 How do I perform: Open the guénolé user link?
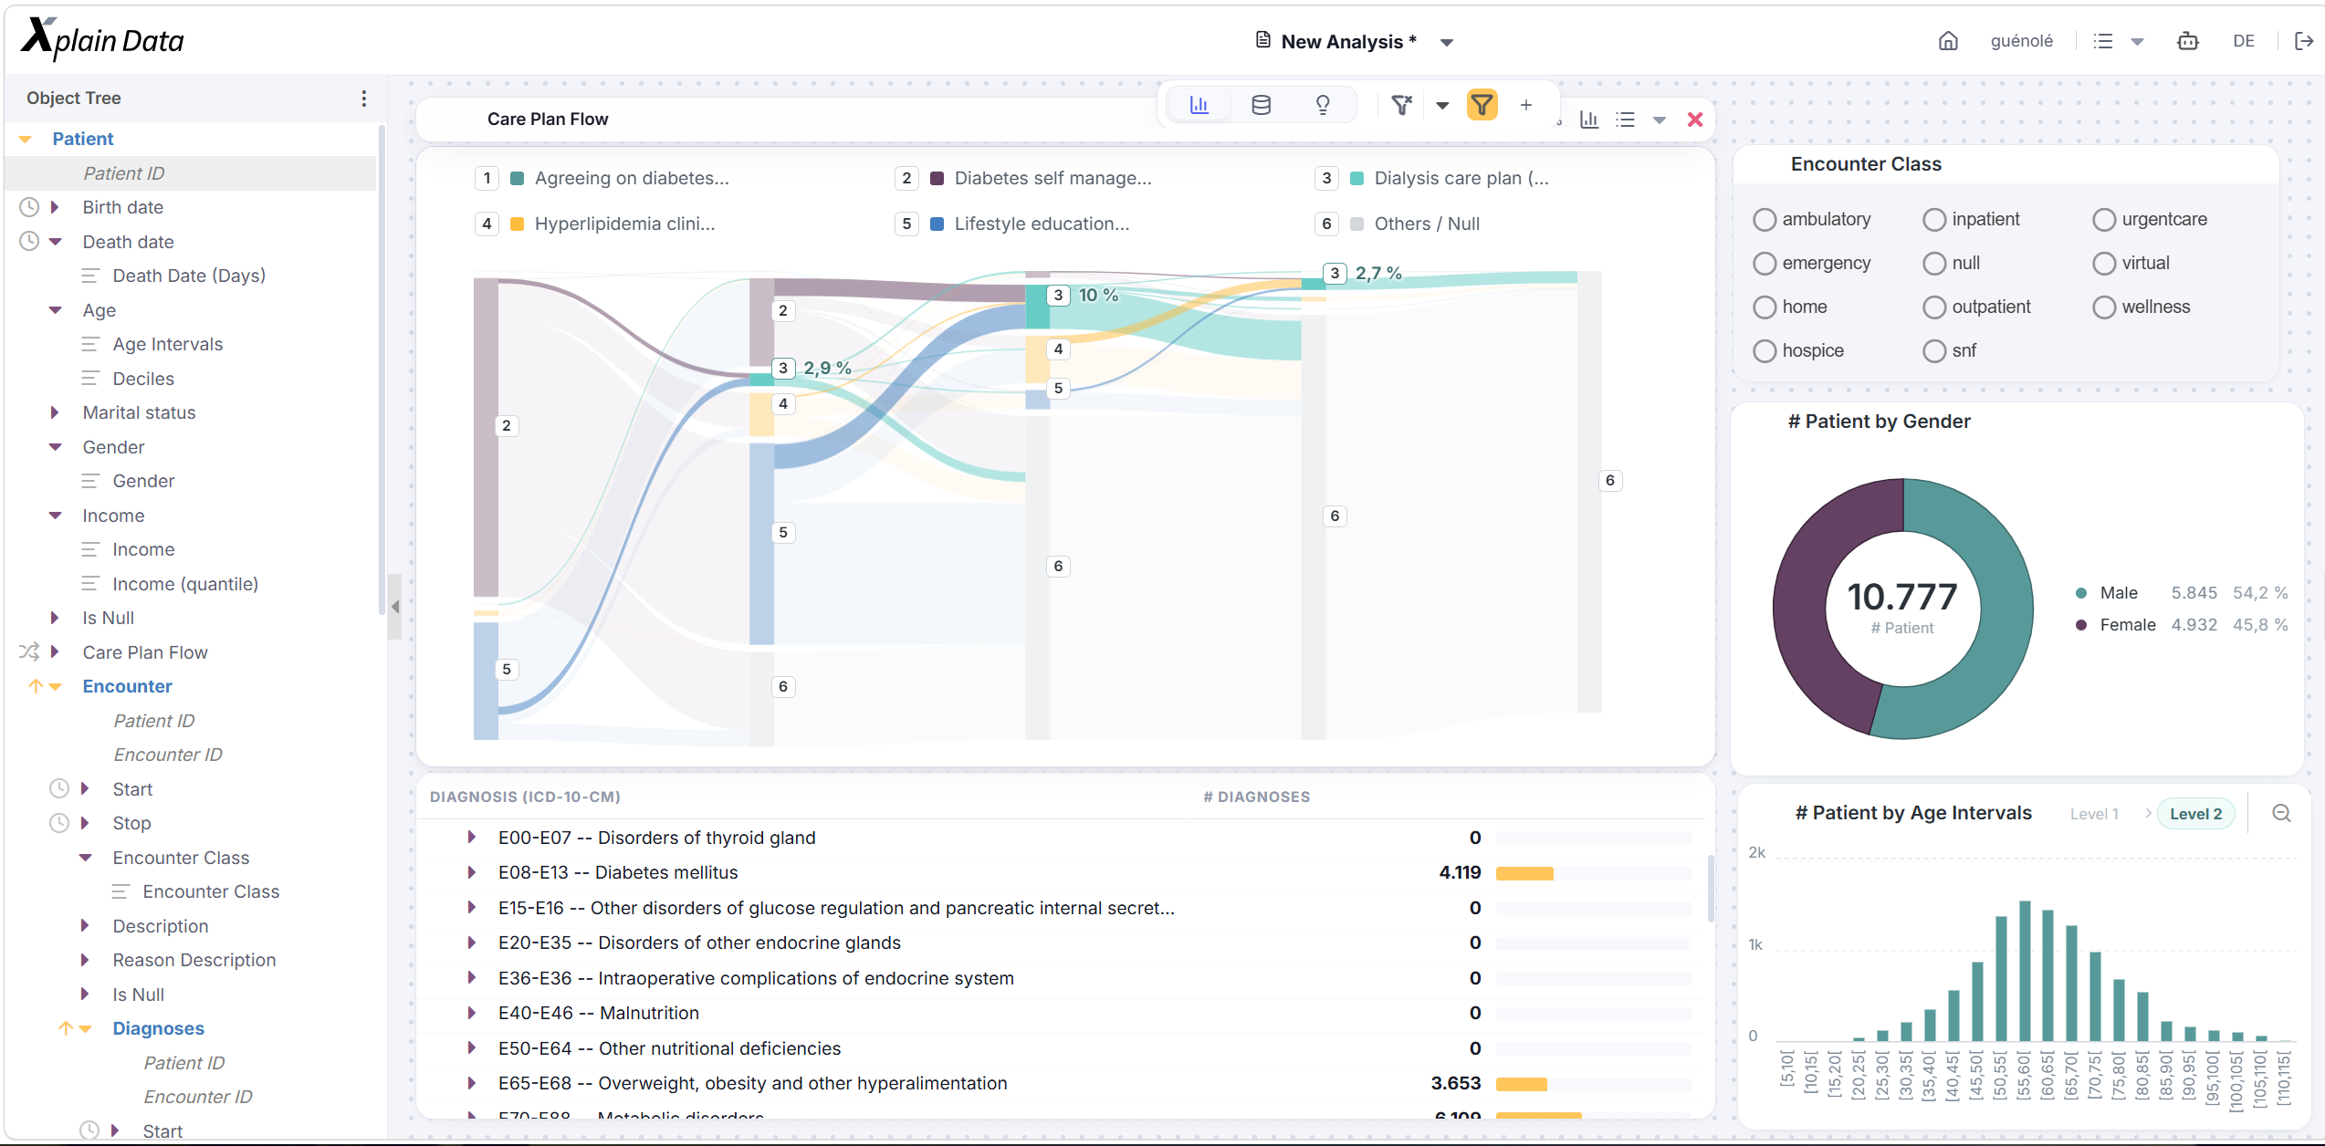(x=2021, y=41)
